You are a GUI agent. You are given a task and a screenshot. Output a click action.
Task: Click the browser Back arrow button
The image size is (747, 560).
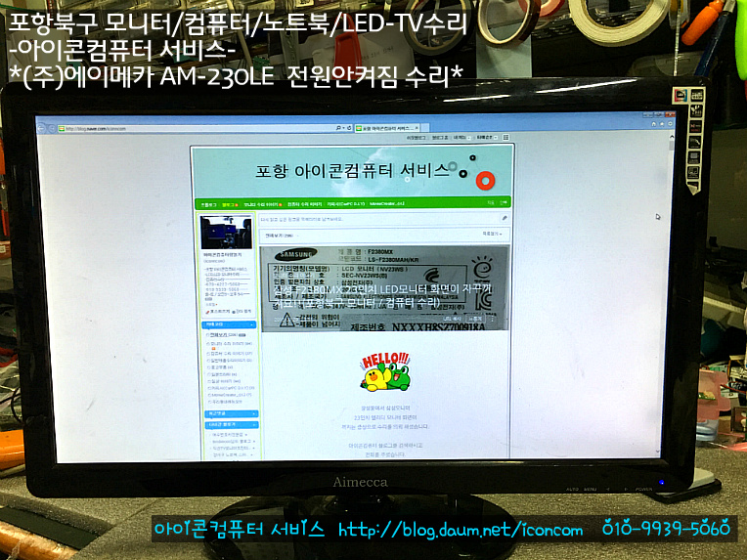click(41, 127)
